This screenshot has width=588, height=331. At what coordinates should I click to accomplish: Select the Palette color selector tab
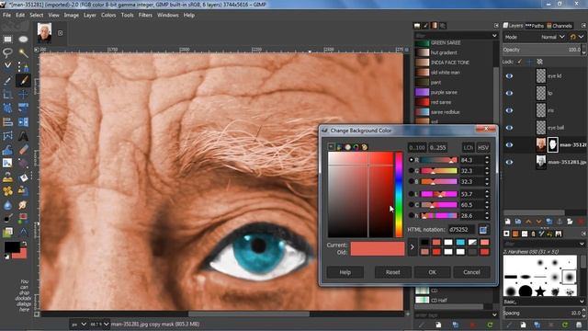364,147
